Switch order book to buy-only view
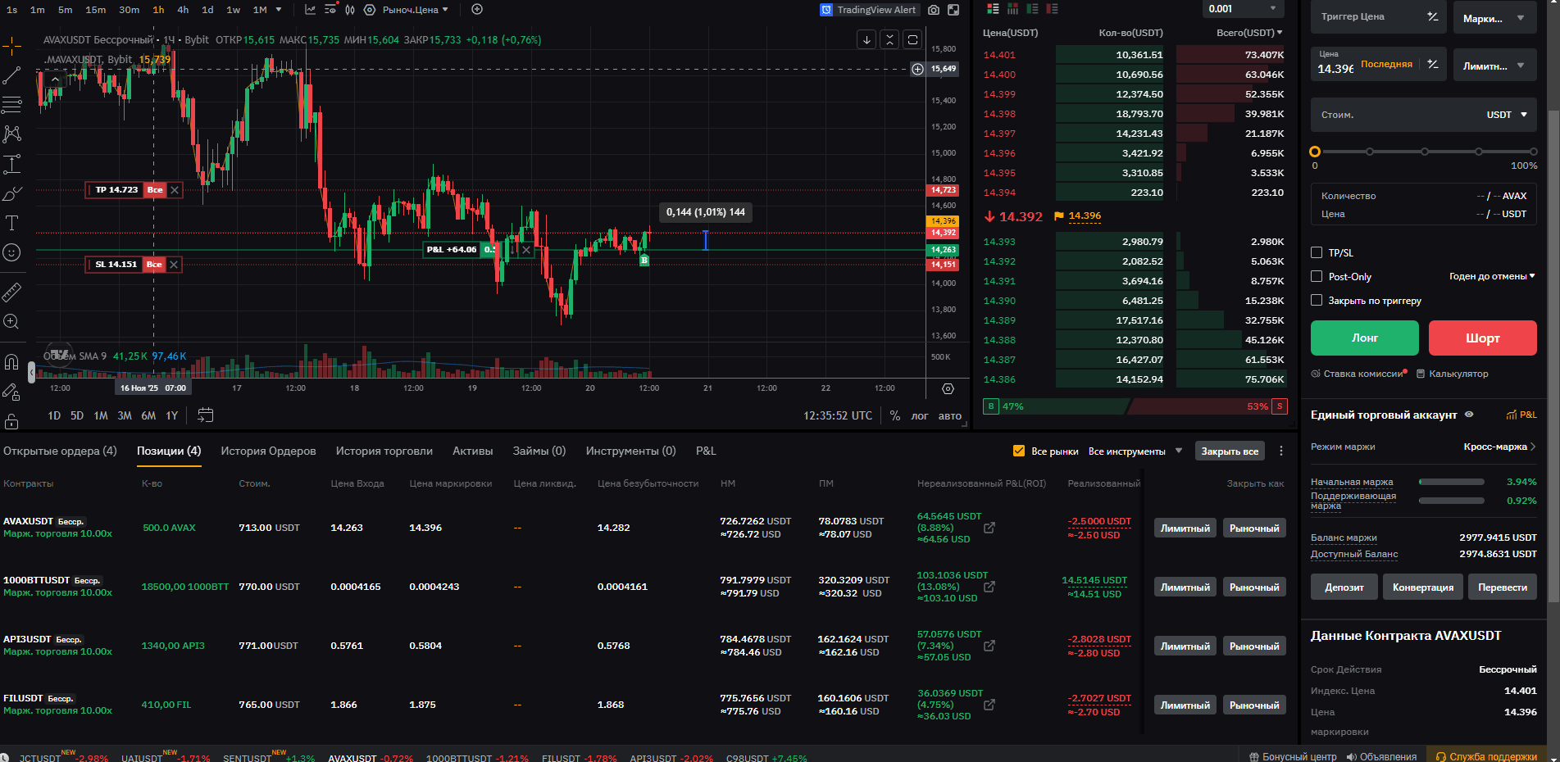Viewport: 1560px width, 762px height. tap(1033, 8)
